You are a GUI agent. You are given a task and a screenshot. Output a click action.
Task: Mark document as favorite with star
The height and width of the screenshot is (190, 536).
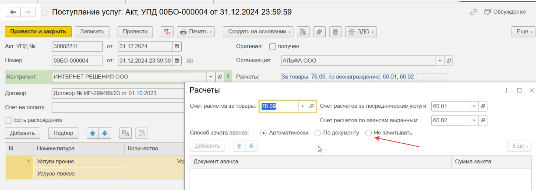click(x=45, y=12)
